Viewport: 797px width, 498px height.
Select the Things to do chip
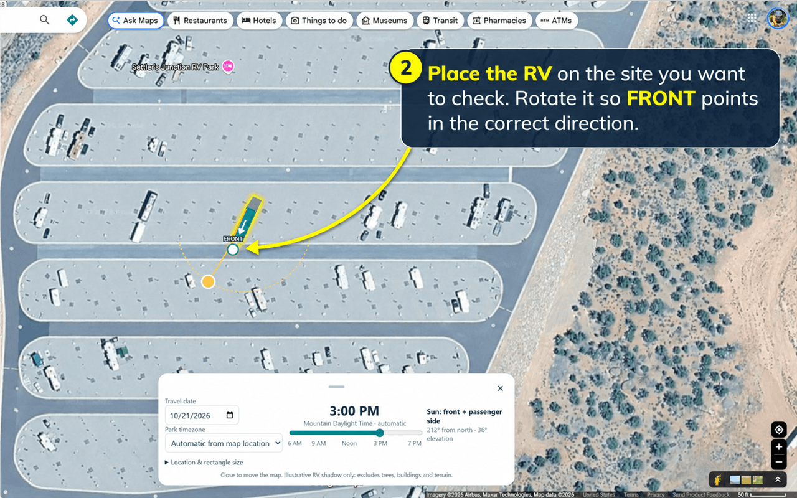(319, 21)
